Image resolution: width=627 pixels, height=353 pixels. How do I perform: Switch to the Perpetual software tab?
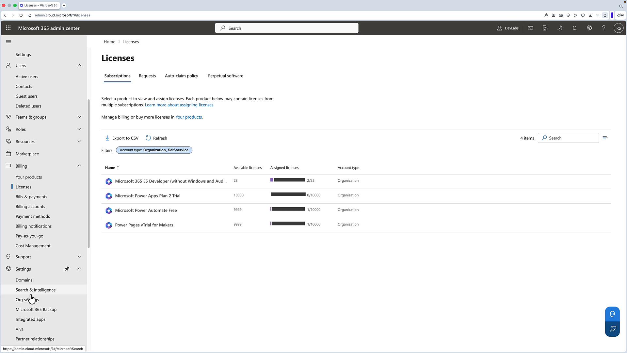coord(225,76)
